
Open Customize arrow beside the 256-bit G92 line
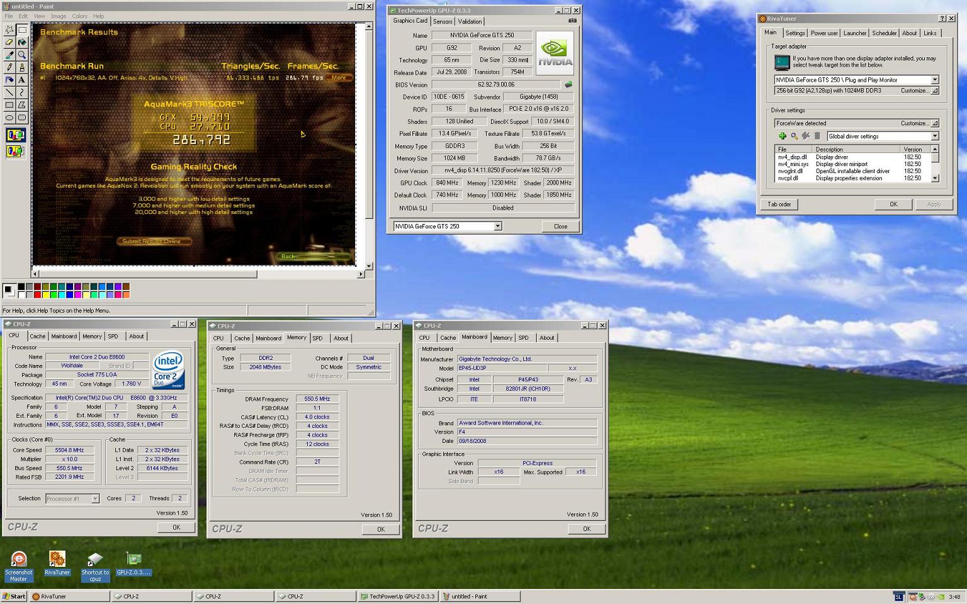935,91
